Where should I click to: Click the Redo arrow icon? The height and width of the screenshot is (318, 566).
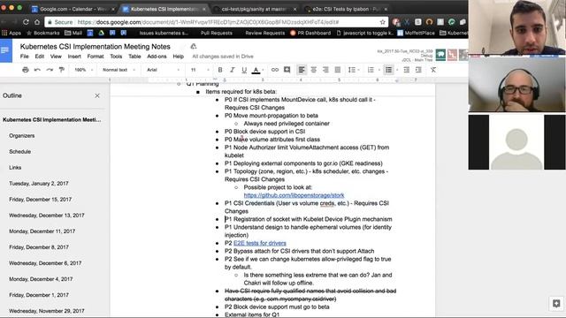click(x=50, y=70)
